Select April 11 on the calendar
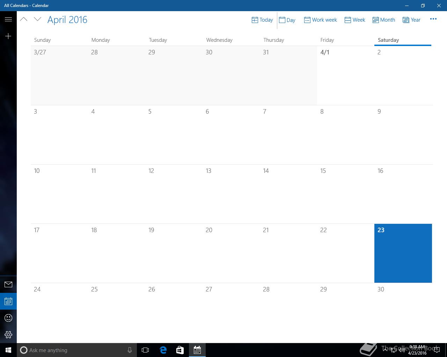Viewport: 447px width, 357px height. [117, 194]
